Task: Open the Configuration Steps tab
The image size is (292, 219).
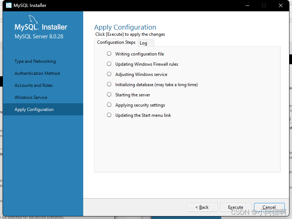Action: 116,42
